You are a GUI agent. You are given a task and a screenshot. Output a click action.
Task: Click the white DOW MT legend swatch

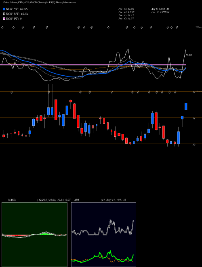pyautogui.click(x=4, y=14)
